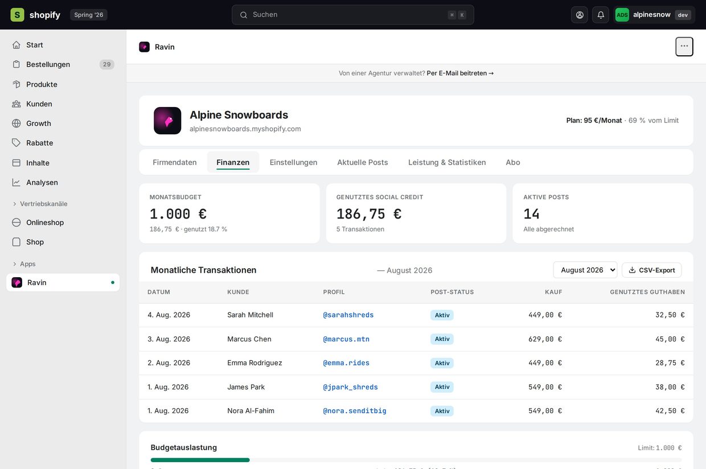Click the Bestellungen orders icon
This screenshot has width=706, height=469.
[x=17, y=64]
